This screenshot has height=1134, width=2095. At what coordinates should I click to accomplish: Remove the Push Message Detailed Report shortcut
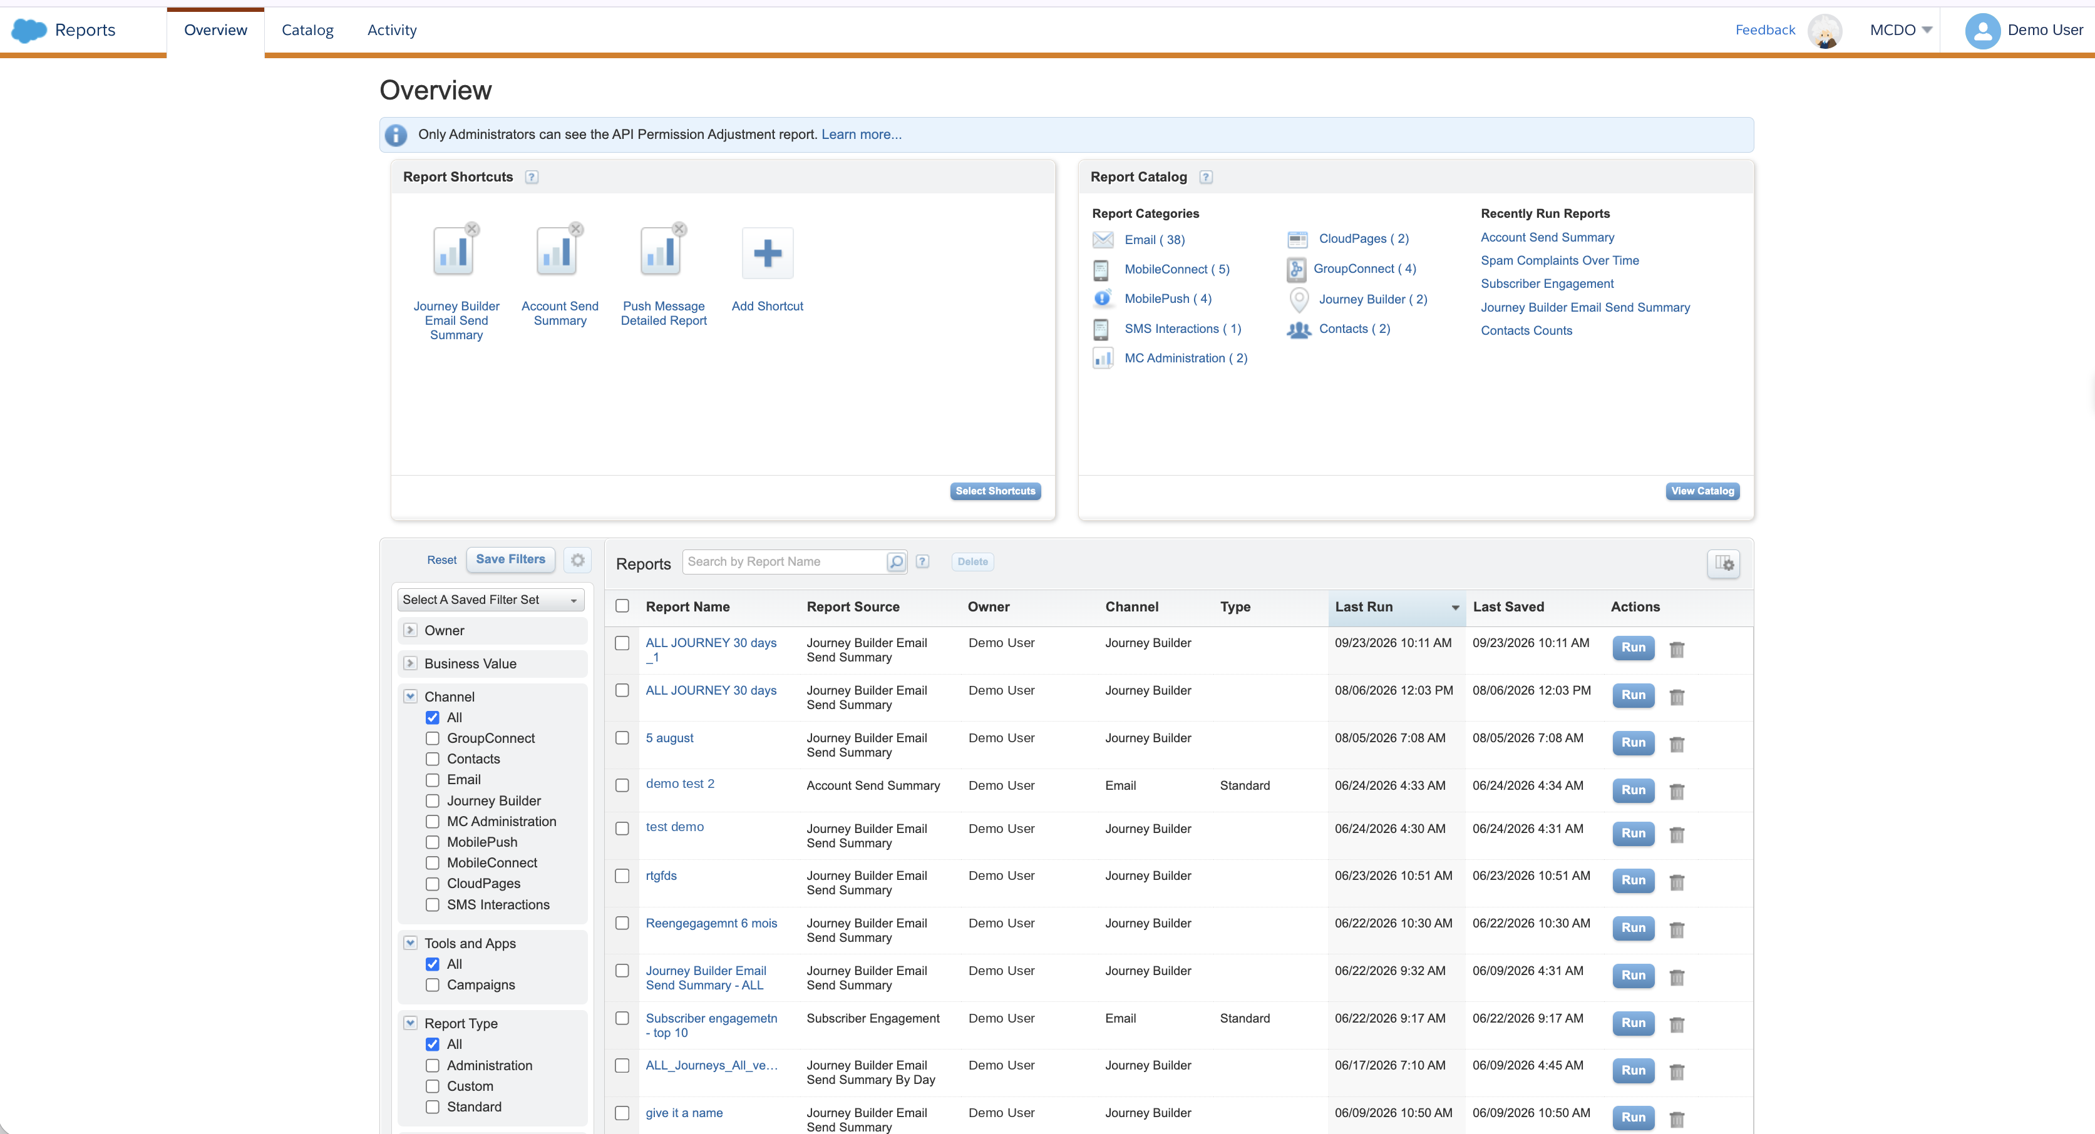(680, 229)
